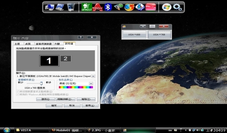227x133 pixels.
Task: Click the 識別(I) identify button
Action: 45,99
